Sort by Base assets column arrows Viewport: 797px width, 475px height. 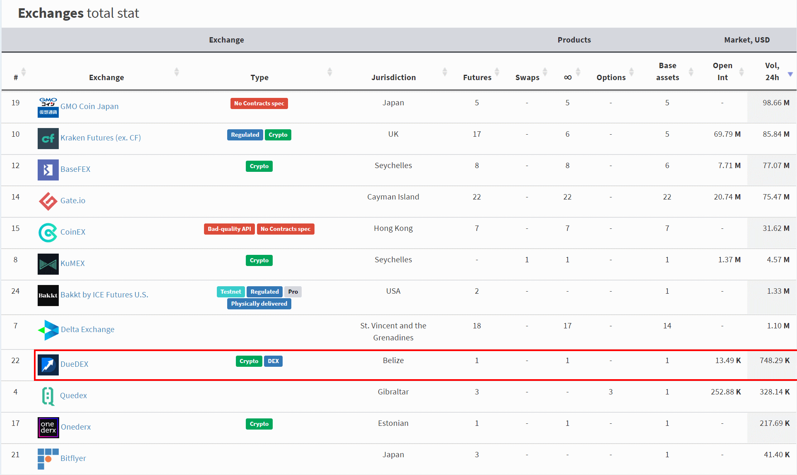tap(691, 72)
